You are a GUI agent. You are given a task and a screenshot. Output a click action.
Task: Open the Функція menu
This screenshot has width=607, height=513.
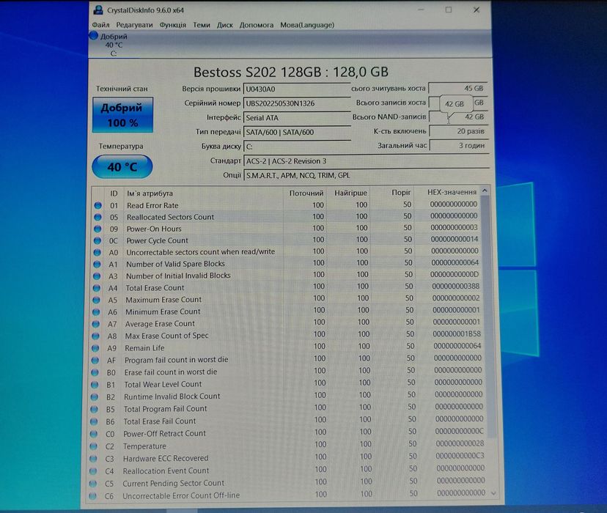click(x=173, y=25)
